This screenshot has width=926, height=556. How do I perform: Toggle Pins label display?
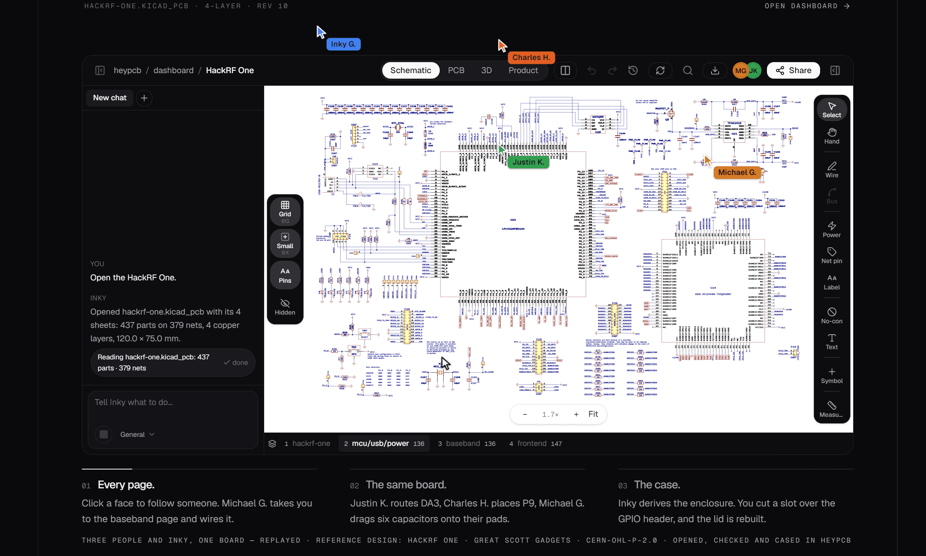tap(285, 275)
